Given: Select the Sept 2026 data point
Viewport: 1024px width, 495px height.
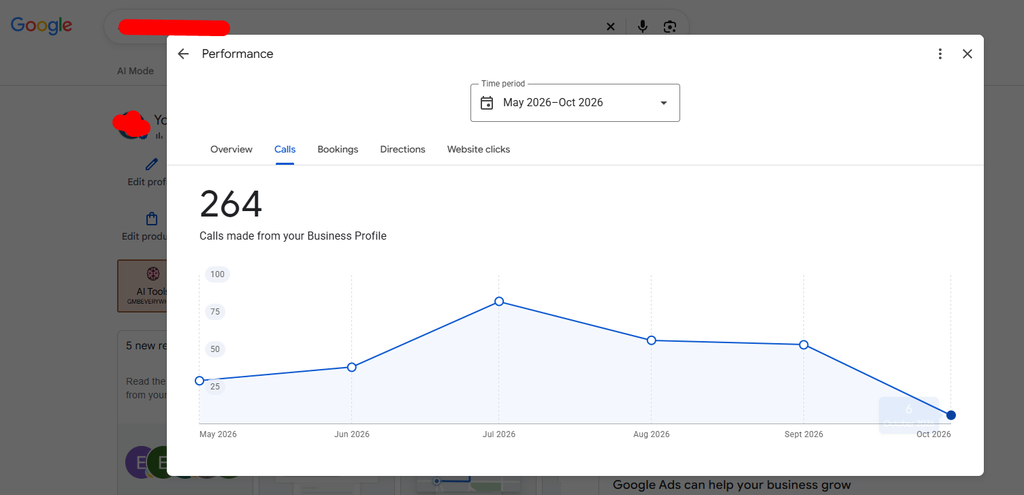Looking at the screenshot, I should 804,345.
